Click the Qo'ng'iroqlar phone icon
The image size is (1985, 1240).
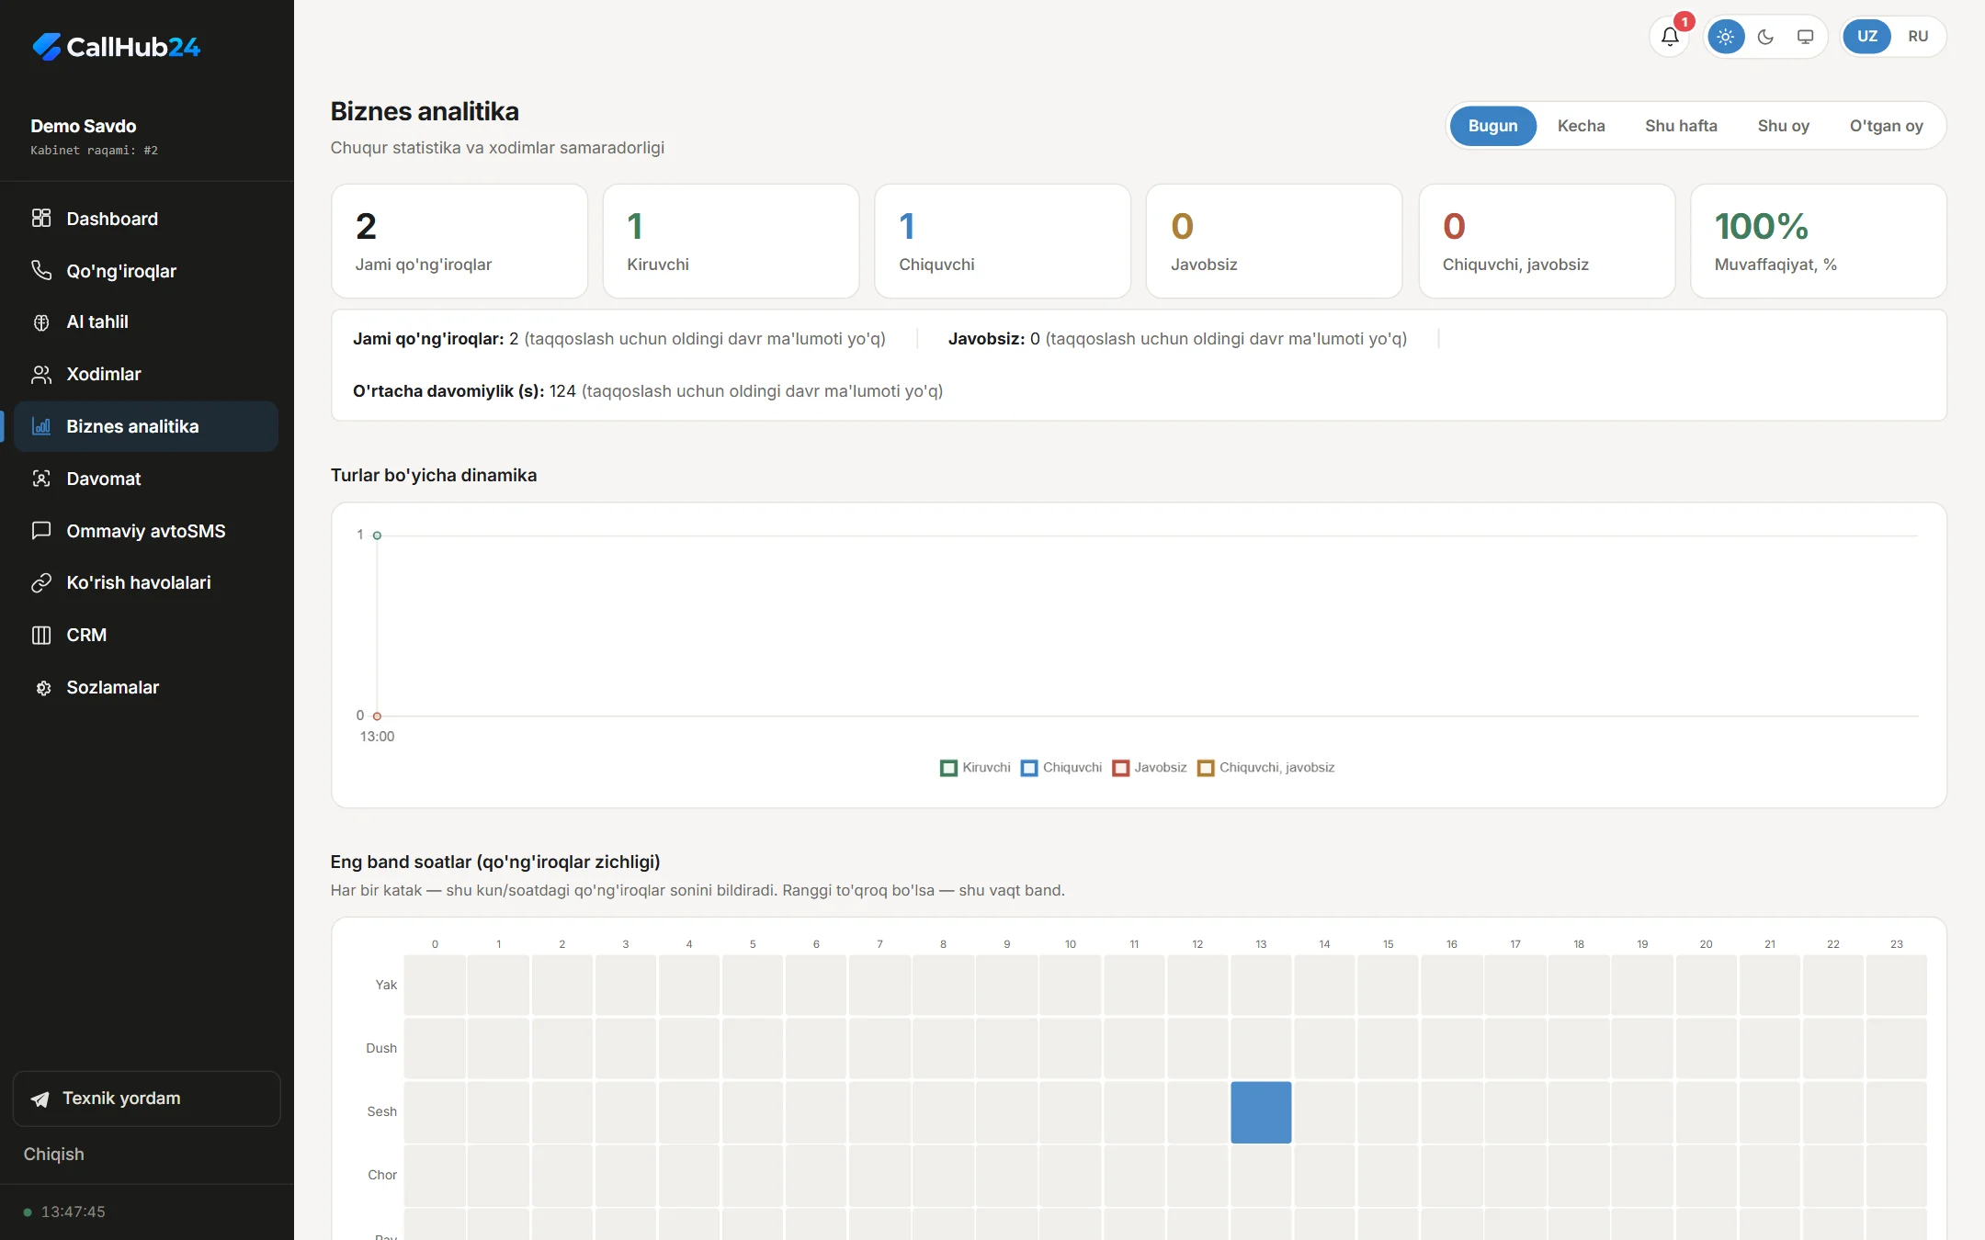(x=41, y=270)
